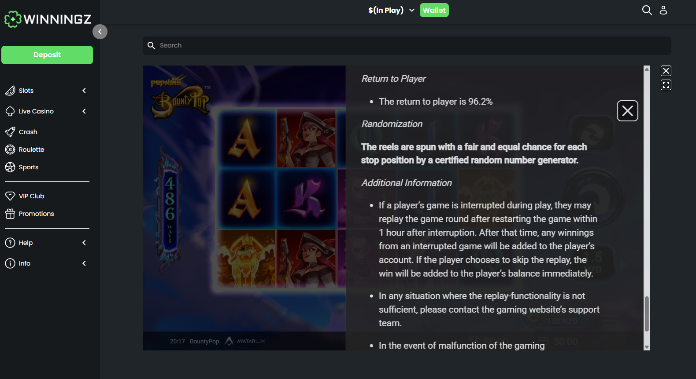
Task: Click the Roulette wheel icon
Action: tap(10, 149)
